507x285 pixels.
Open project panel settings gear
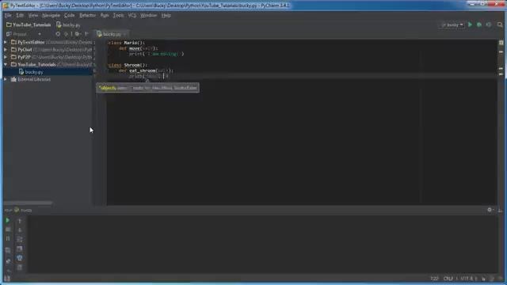click(x=78, y=34)
